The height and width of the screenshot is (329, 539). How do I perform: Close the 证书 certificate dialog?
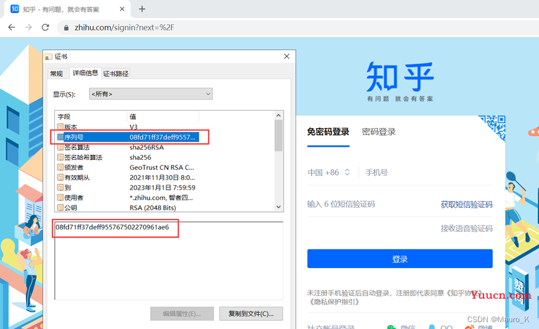pos(287,56)
